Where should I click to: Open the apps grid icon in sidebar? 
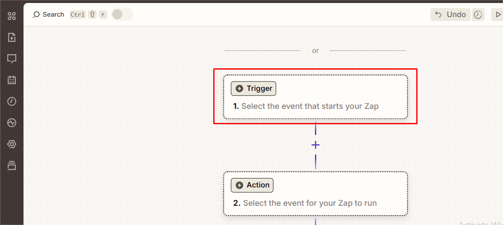click(12, 16)
